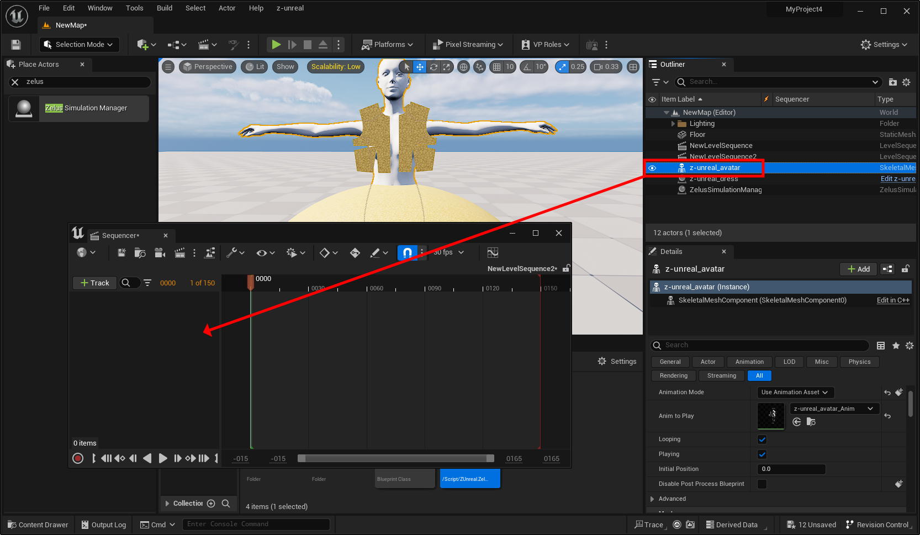Open the VP Roles dropdown
This screenshot has width=920, height=535.
tap(544, 45)
